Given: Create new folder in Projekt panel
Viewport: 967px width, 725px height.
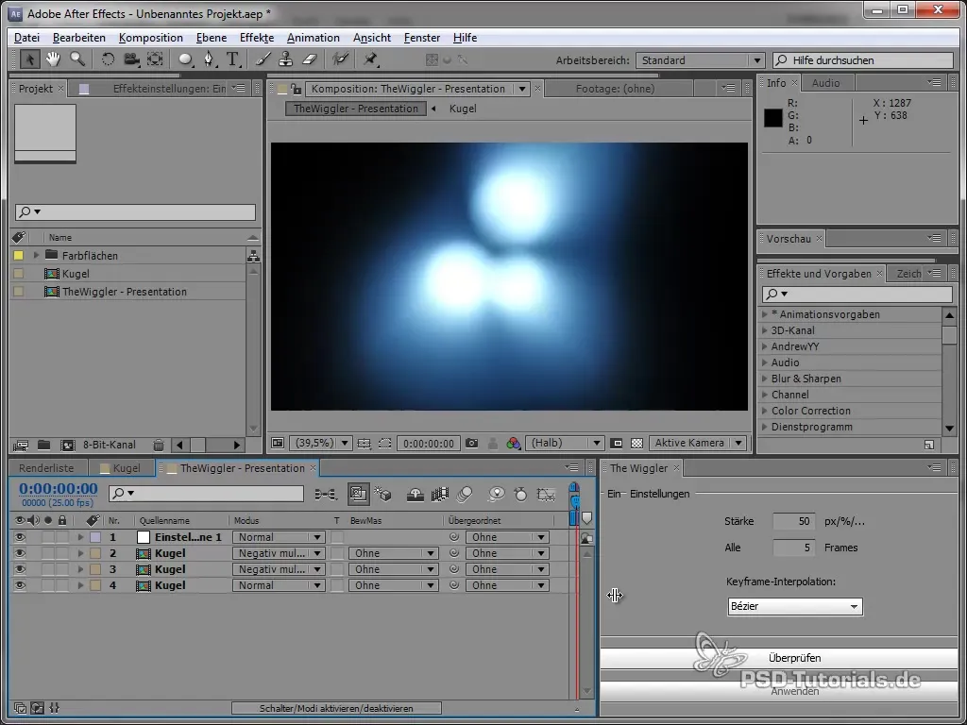Looking at the screenshot, I should (x=43, y=446).
